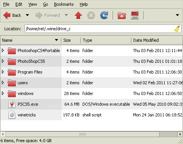Viewport: 183px width, 144px height.
Task: Expand the PhotoShopCS5 folder
Action: coord(3,61)
